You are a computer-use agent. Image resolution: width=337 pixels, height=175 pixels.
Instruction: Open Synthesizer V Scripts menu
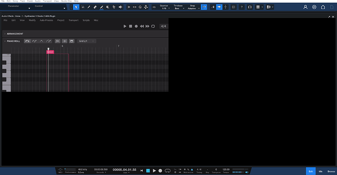(86, 20)
